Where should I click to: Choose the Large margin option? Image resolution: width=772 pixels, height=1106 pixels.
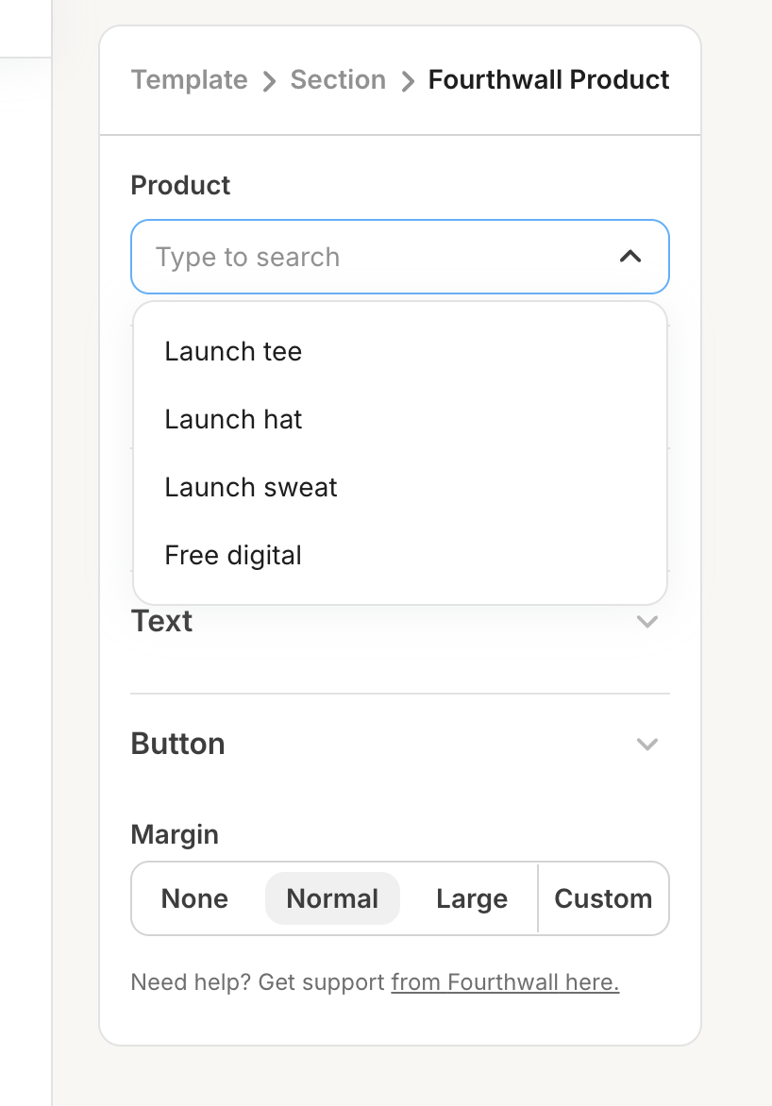pyautogui.click(x=472, y=898)
